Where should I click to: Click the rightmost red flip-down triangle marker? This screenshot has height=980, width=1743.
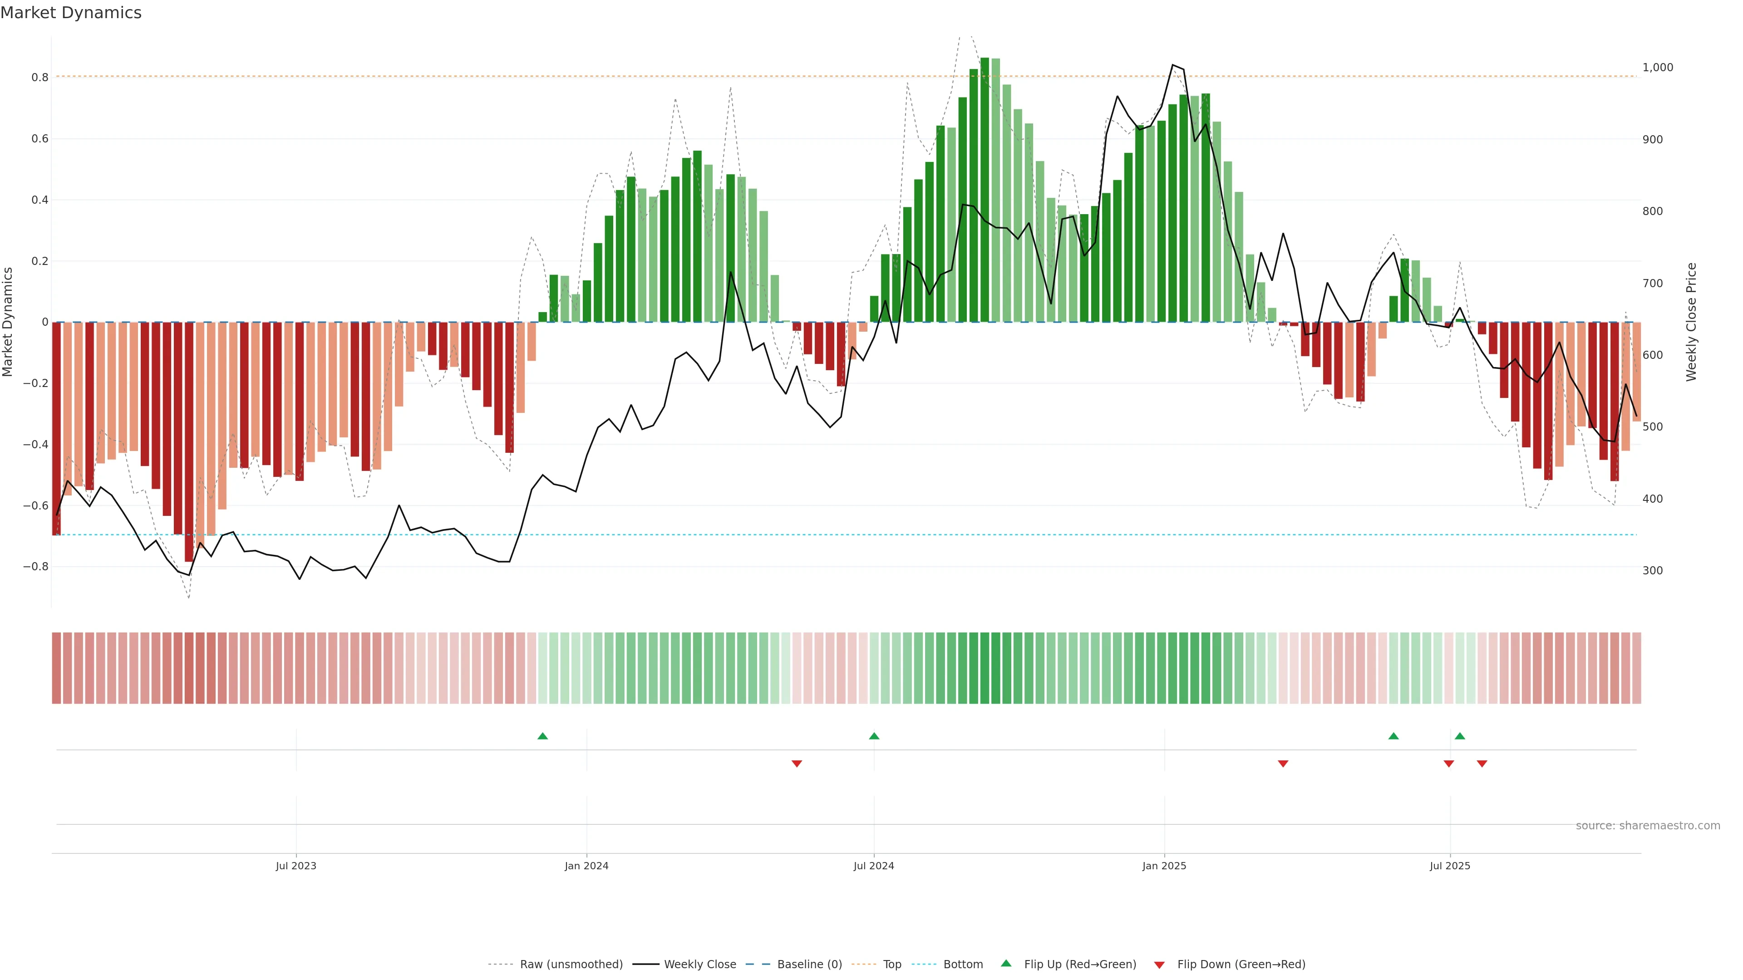coord(1482,764)
